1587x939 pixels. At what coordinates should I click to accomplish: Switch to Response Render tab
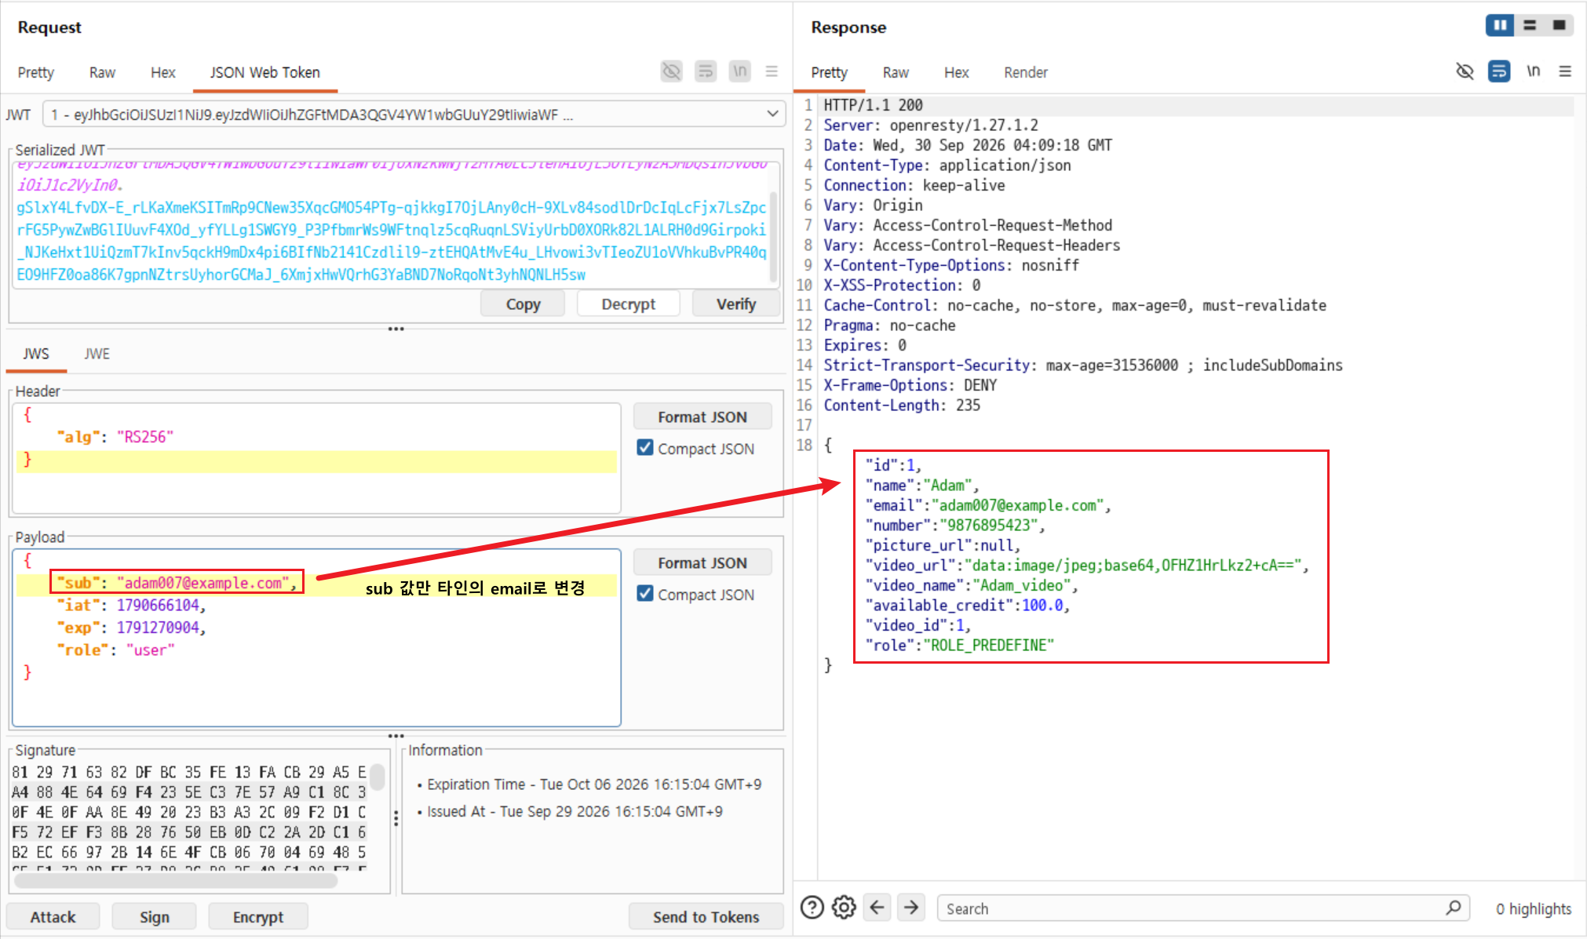click(1026, 72)
